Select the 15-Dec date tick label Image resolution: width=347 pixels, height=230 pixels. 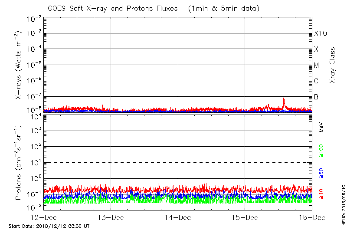[245, 217]
